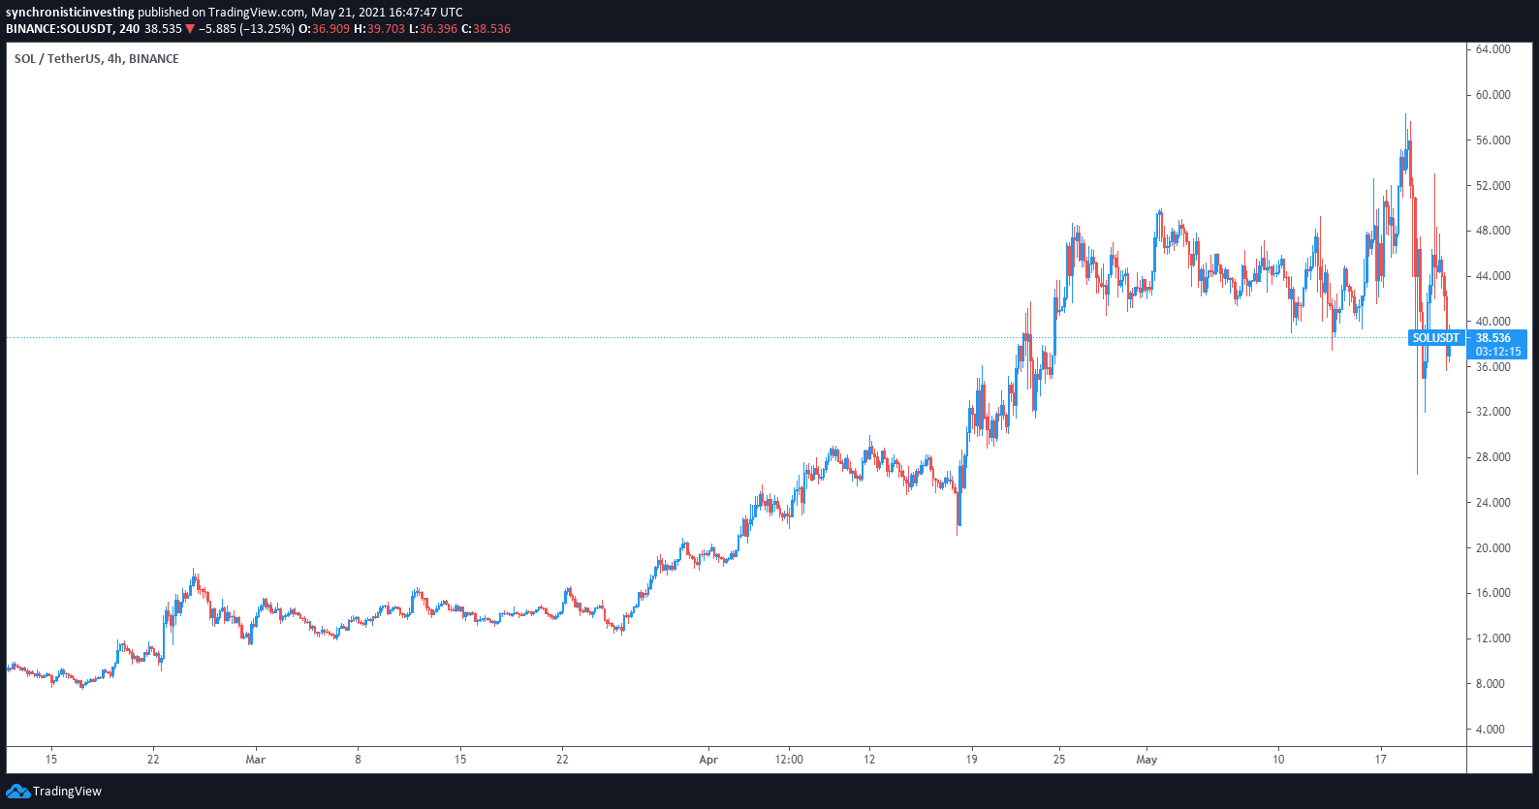
Task: Click the TradingView cloud logo icon
Action: [17, 792]
